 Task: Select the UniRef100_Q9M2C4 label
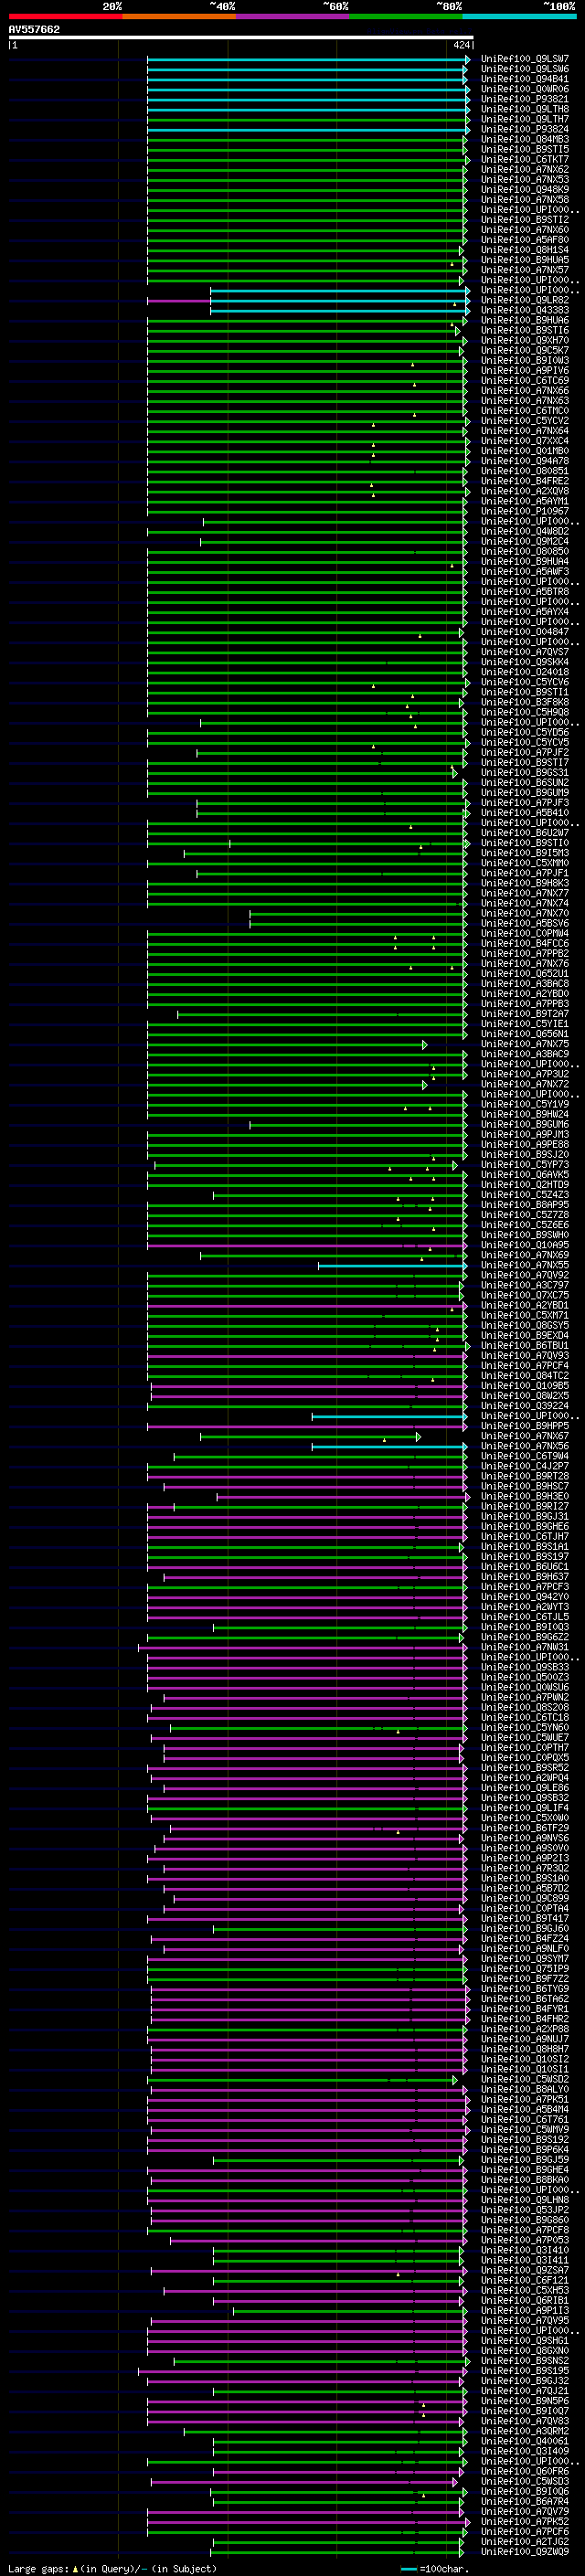click(525, 542)
